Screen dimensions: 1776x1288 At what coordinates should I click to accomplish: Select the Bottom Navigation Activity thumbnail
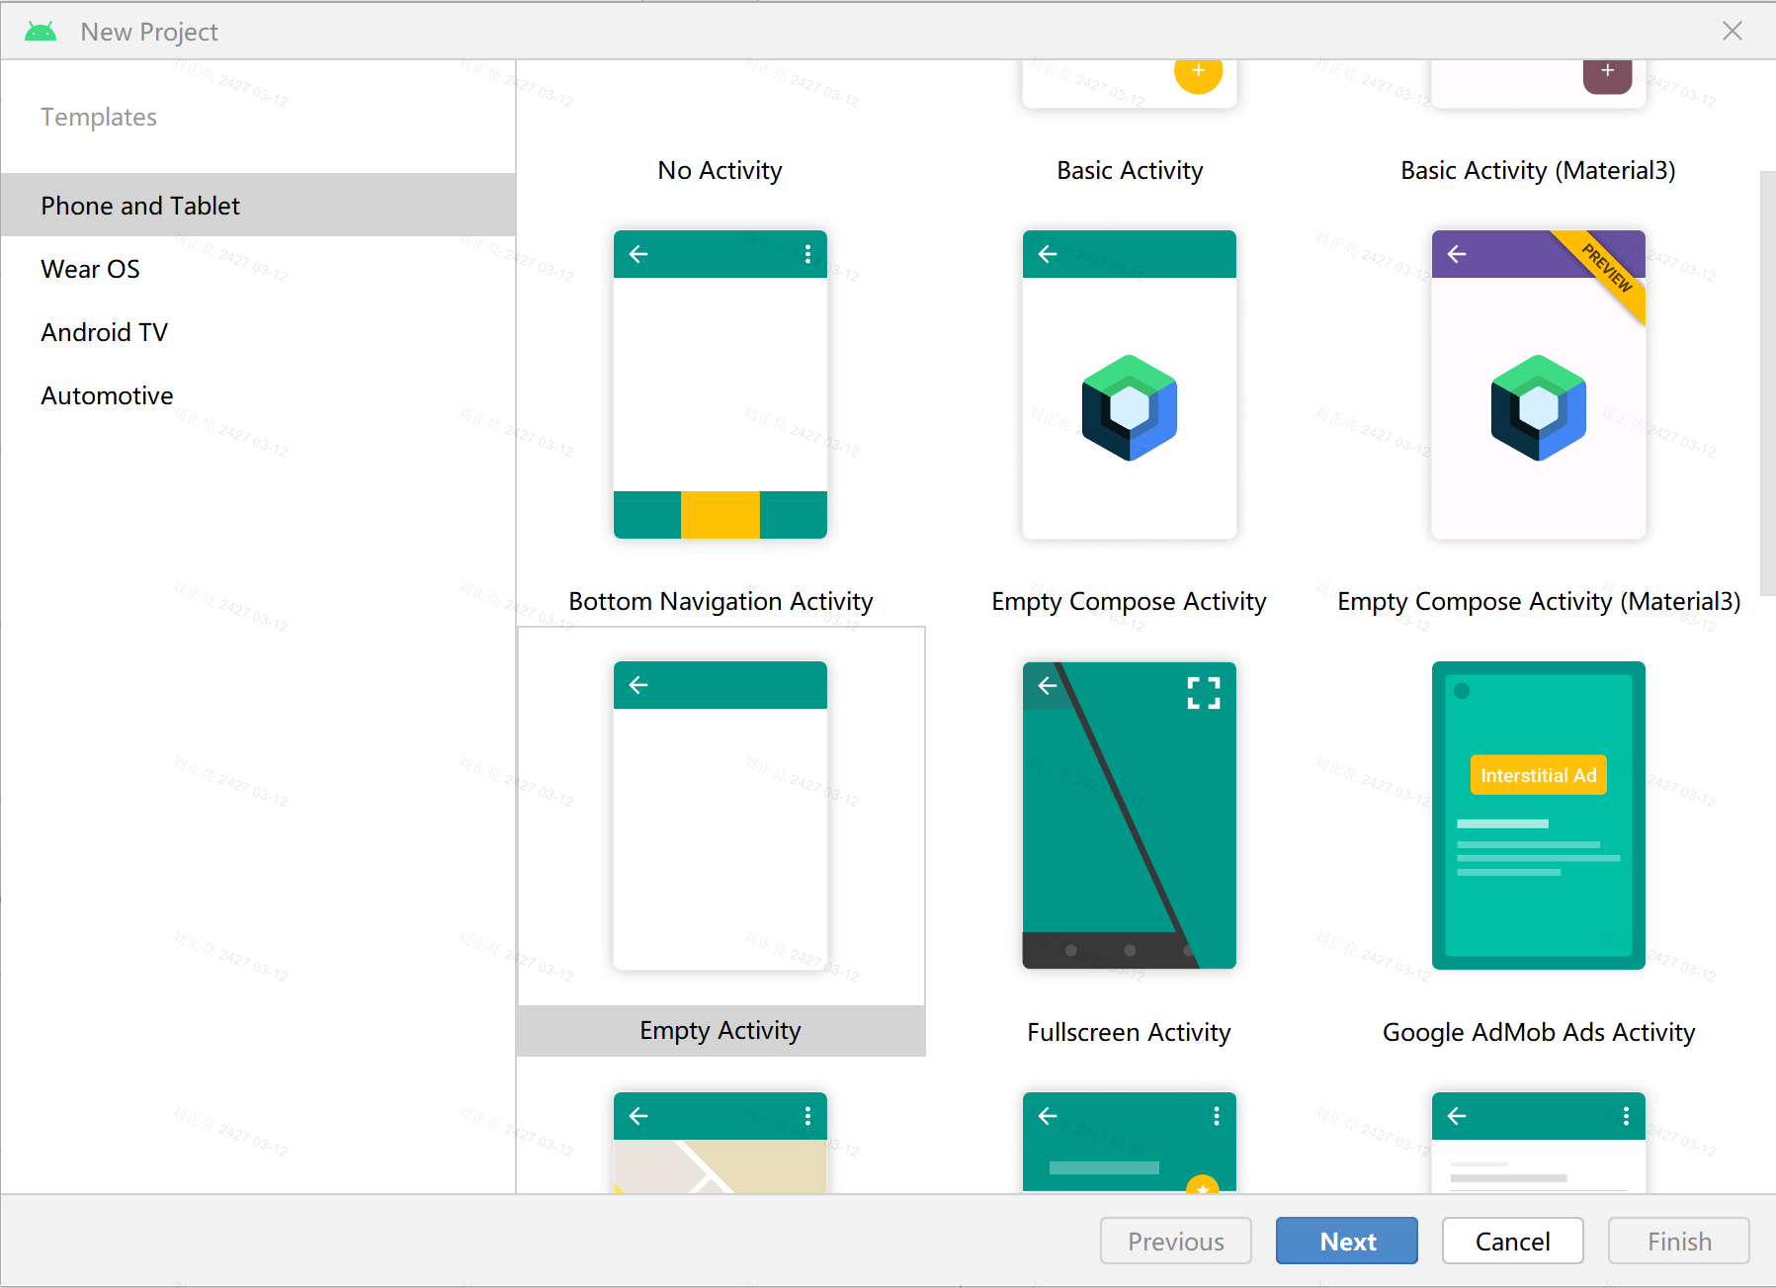(719, 385)
